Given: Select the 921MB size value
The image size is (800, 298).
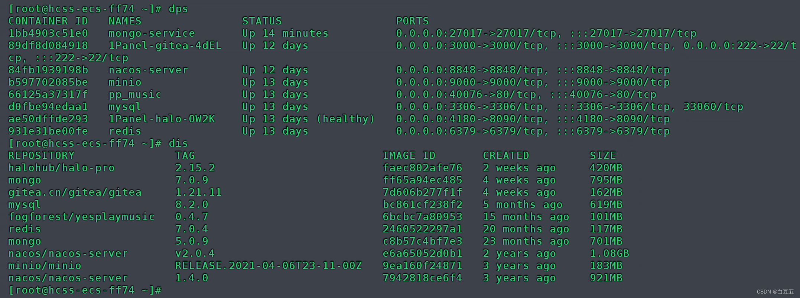Looking at the screenshot, I should click(x=606, y=278).
